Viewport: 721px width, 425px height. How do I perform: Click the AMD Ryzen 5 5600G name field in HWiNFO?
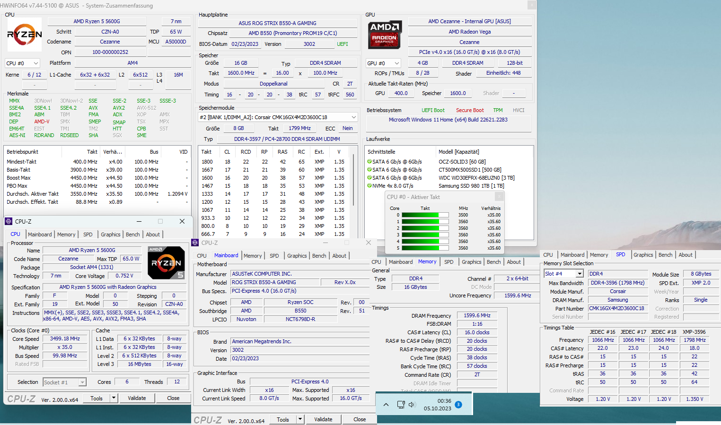(x=97, y=21)
